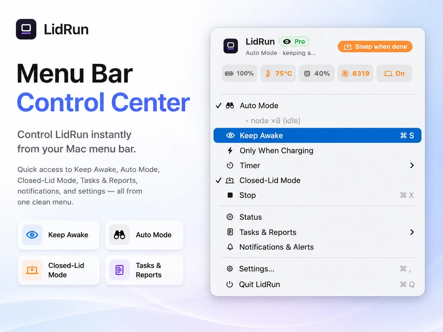Click the Notifications bell icon
This screenshot has height=332, width=443.
pos(230,247)
